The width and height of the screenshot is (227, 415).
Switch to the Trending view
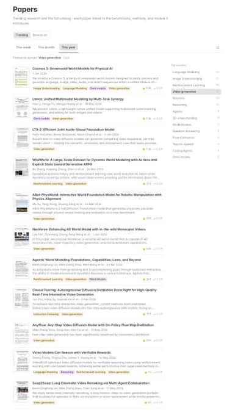22,35
